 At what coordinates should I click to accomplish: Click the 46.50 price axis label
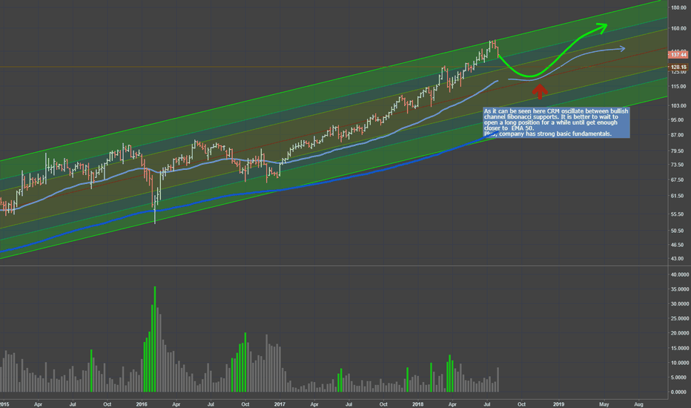pos(678,245)
